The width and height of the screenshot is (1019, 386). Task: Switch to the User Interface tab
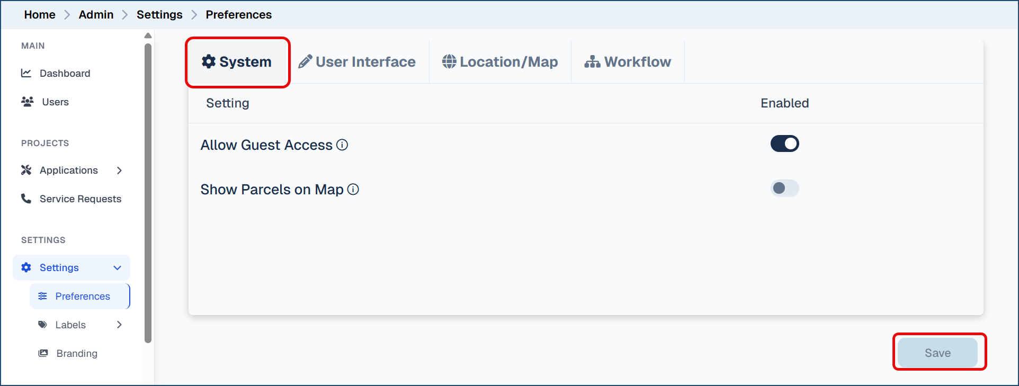[357, 62]
